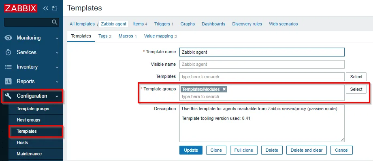Click the Template groups field label
373x161 pixels.
tap(160, 89)
